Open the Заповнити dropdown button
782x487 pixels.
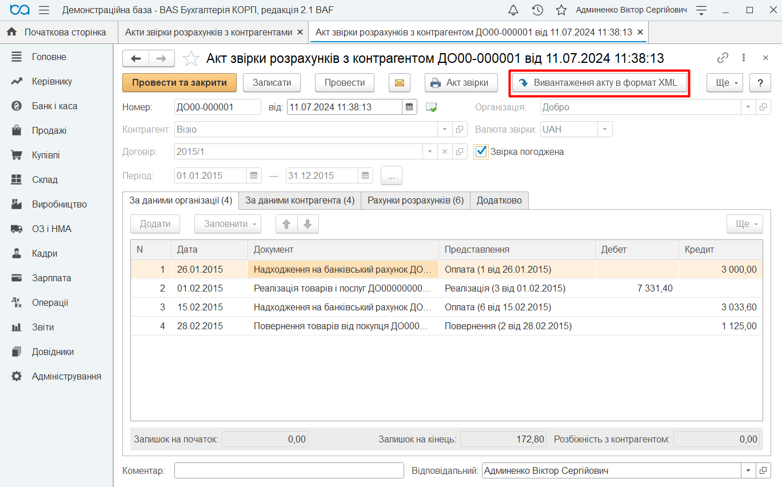click(x=228, y=224)
